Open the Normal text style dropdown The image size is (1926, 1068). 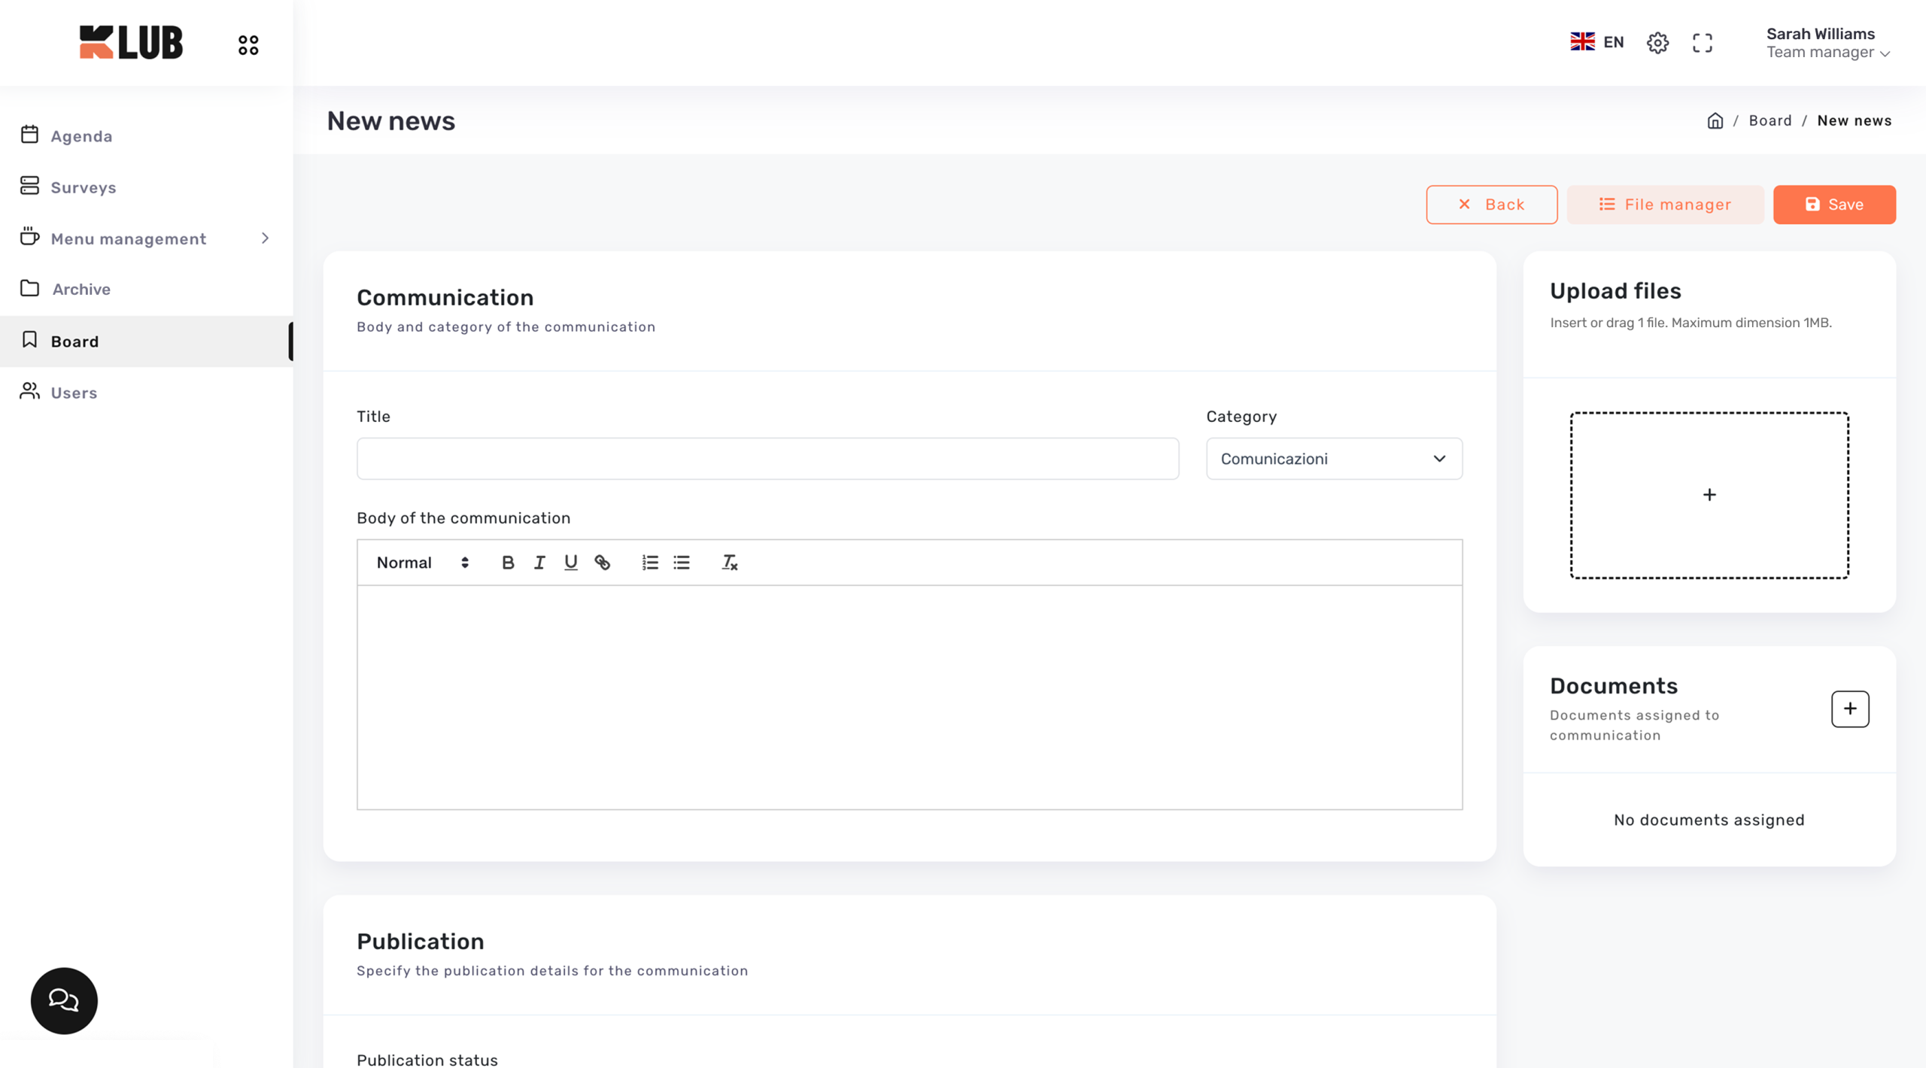pyautogui.click(x=422, y=563)
